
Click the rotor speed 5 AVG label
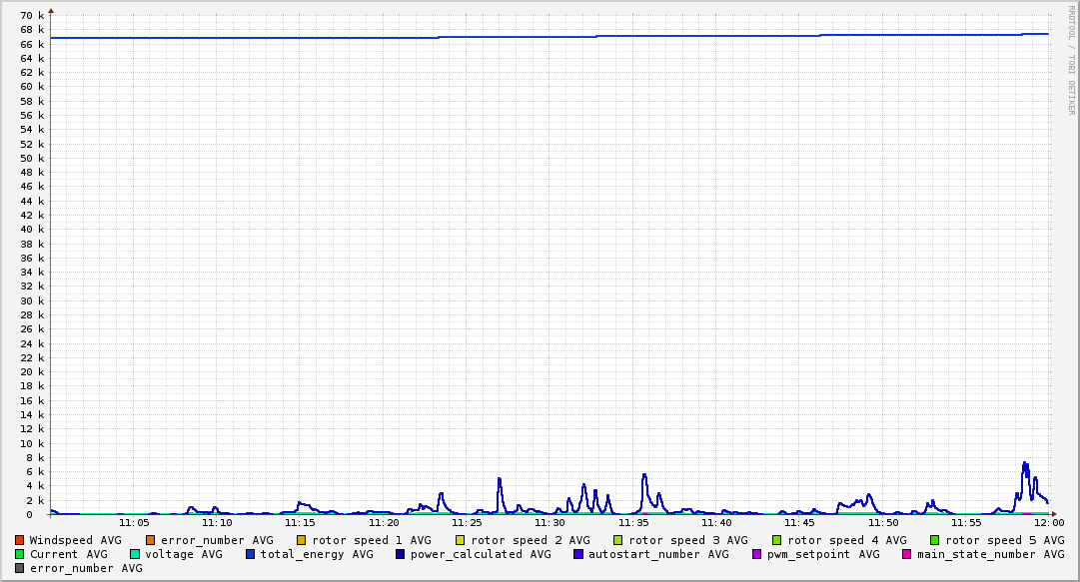(x=1005, y=540)
